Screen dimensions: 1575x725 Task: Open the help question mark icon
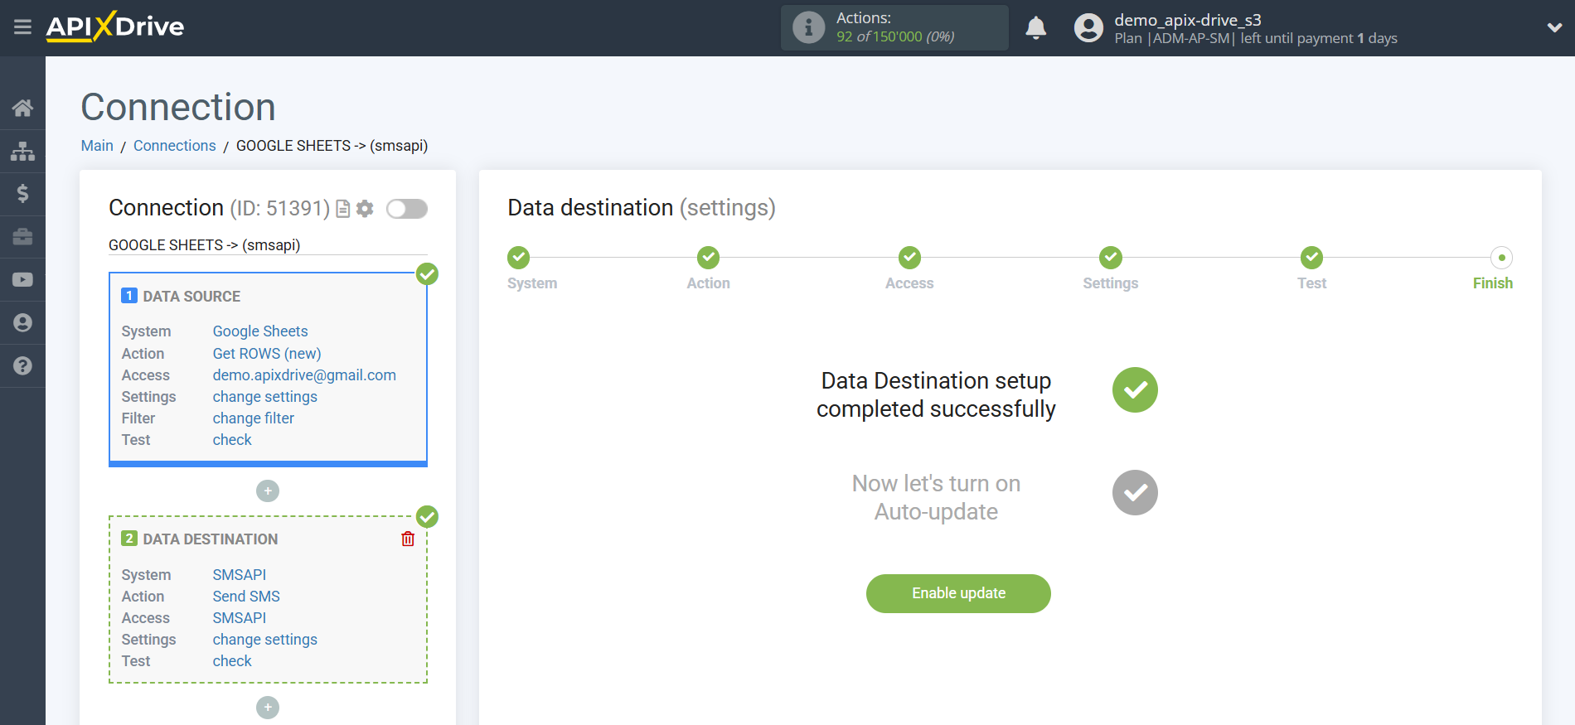[x=22, y=365]
